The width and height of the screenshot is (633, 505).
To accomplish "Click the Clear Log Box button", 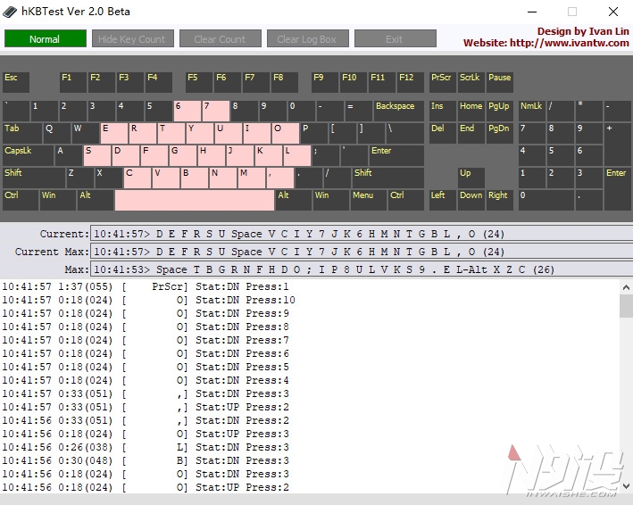I will pyautogui.click(x=308, y=38).
